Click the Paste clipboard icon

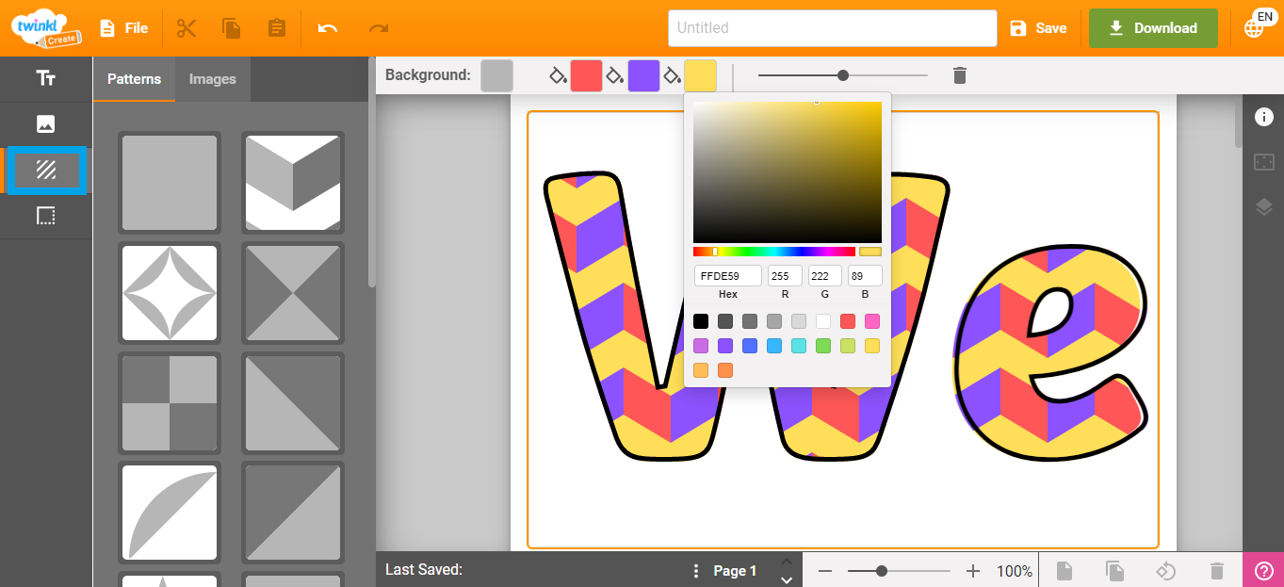pos(276,28)
